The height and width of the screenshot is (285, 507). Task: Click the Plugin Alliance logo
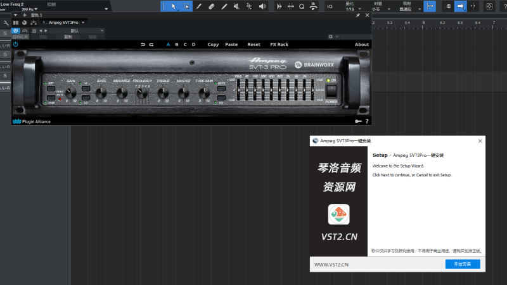tap(31, 121)
